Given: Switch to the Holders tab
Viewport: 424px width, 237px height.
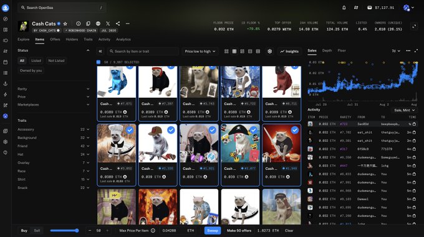Looking at the screenshot, I should click(72, 39).
